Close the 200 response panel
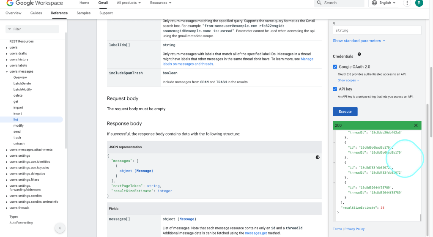 416,125
